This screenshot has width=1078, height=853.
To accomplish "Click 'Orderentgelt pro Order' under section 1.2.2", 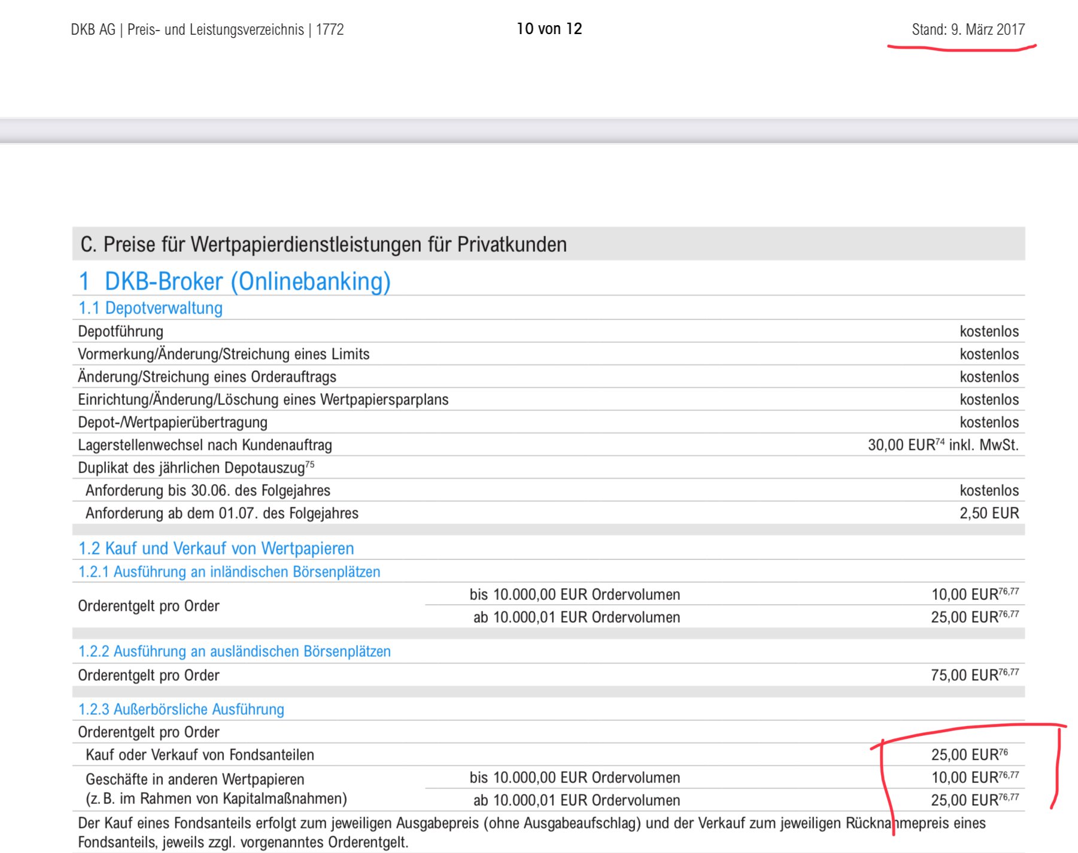I will tap(148, 675).
